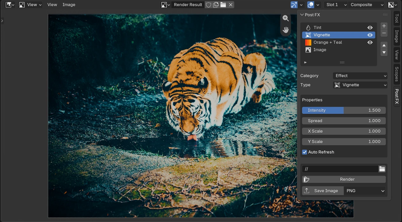Open gizmo options dropdown arrow
Screen dimensions: 402x222
click(301, 5)
